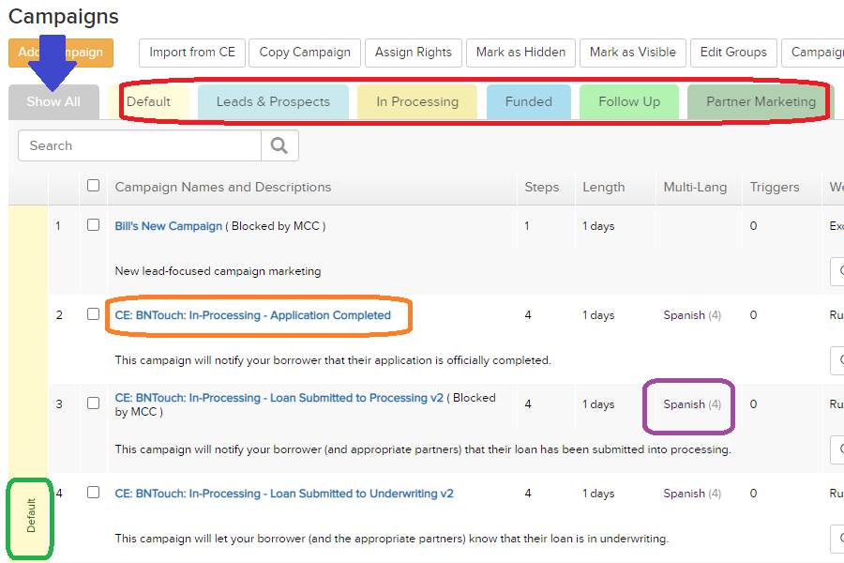
Task: Click the search magnifier icon
Action: 279,145
